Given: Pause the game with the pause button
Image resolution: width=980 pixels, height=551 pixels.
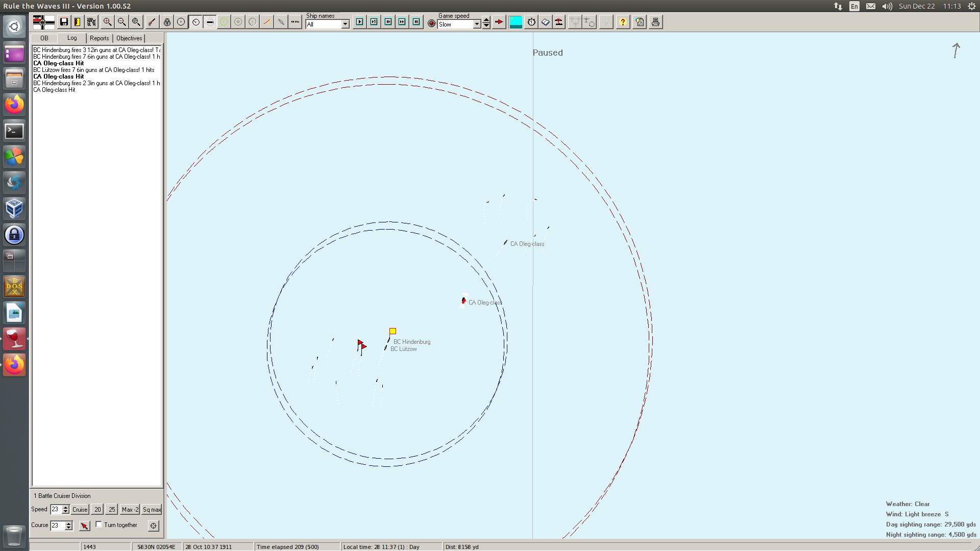Looking at the screenshot, I should [416, 22].
